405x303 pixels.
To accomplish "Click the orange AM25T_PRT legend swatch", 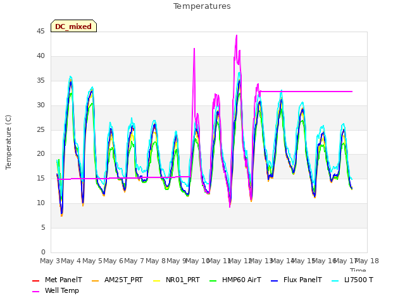I will pyautogui.click(x=96, y=280).
